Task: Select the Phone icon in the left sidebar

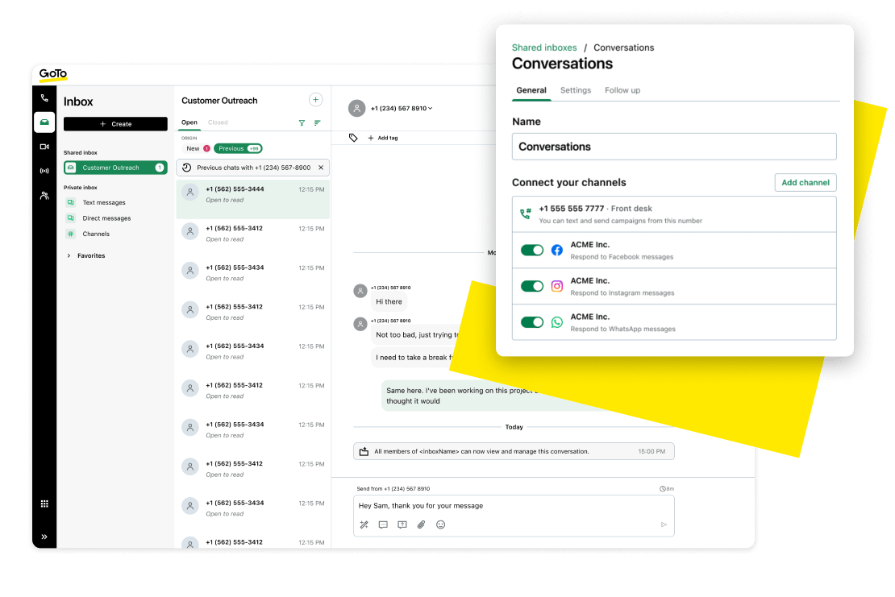Action: pyautogui.click(x=44, y=97)
